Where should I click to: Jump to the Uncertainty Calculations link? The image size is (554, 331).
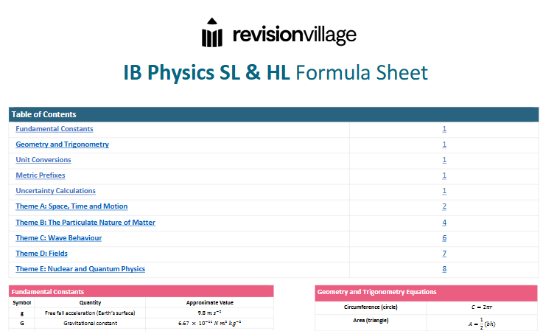[56, 191]
